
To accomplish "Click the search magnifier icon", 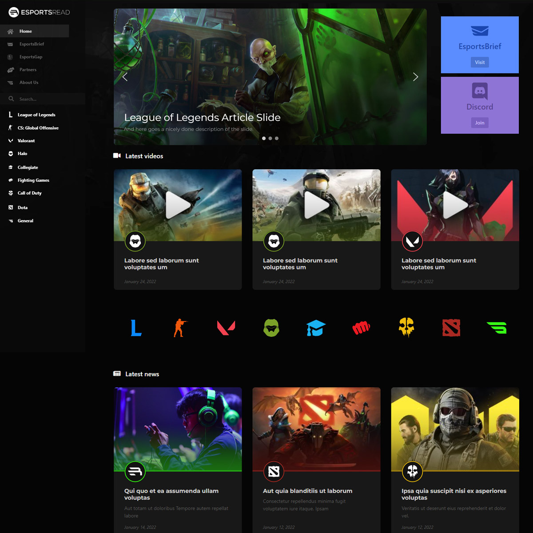I will [x=11, y=99].
